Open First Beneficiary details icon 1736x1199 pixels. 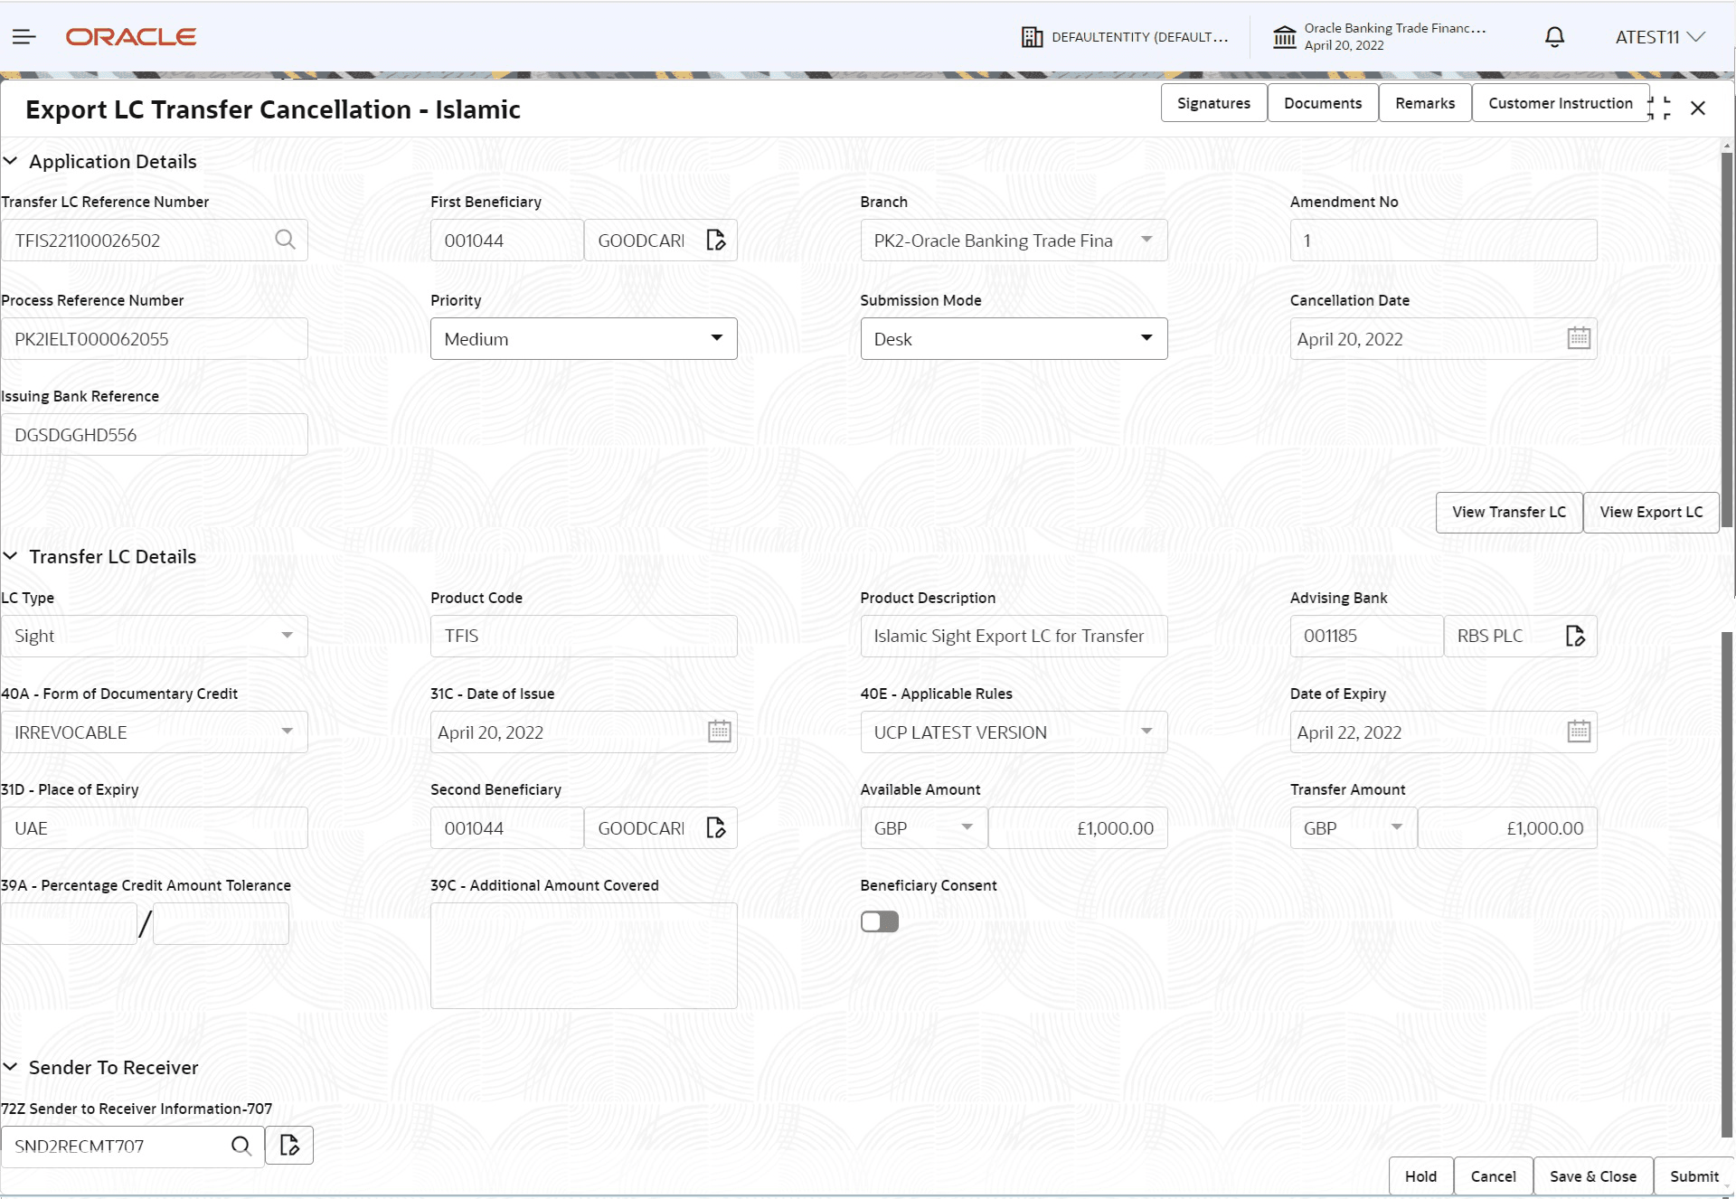(x=715, y=240)
